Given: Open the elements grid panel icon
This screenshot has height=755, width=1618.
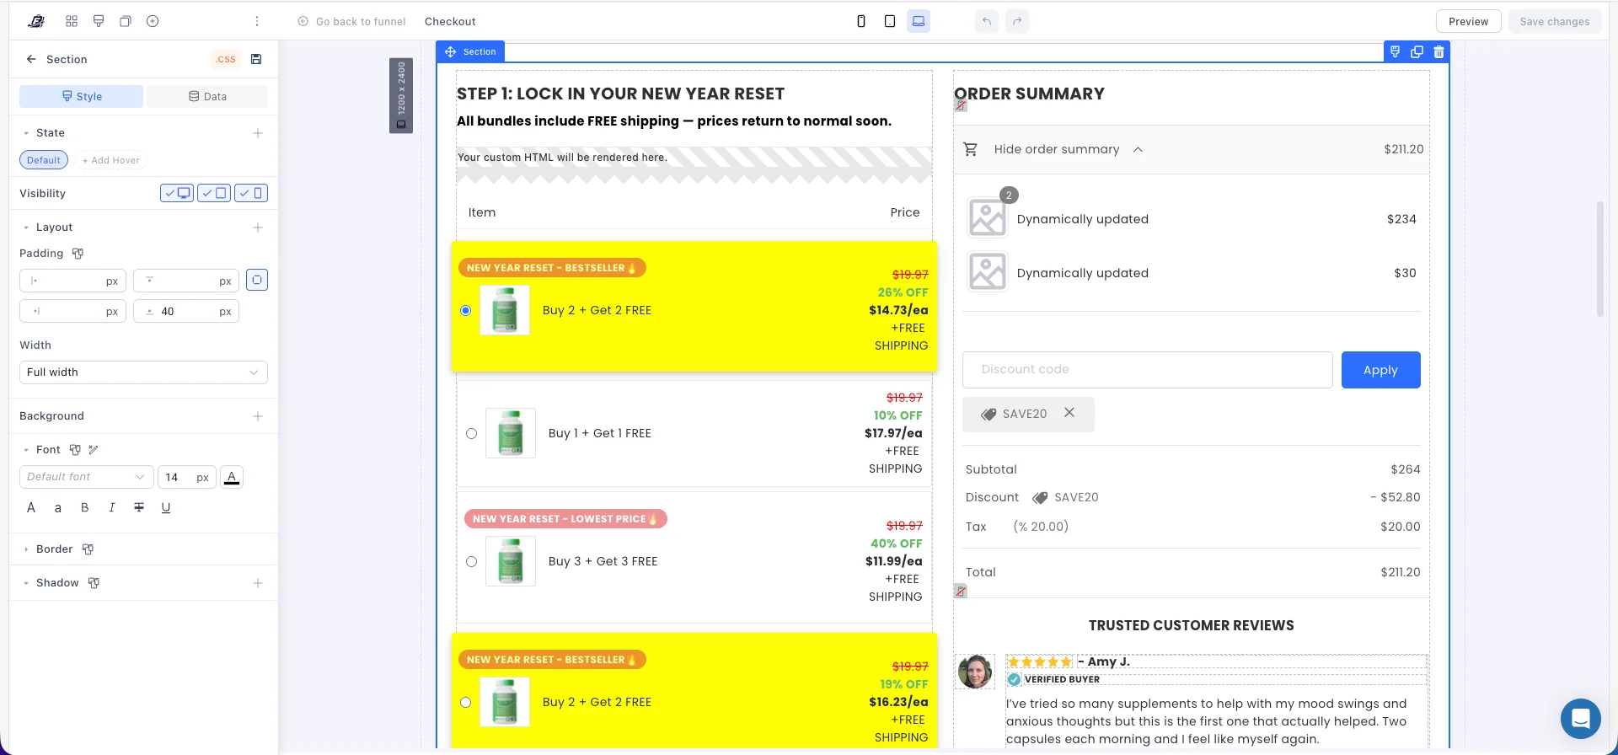Looking at the screenshot, I should pyautogui.click(x=72, y=21).
